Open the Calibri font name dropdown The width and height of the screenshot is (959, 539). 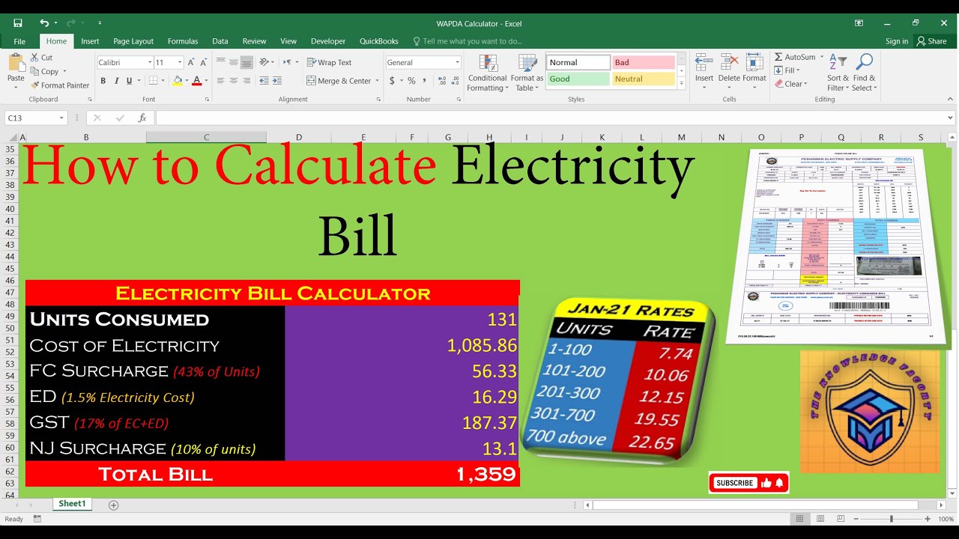[x=150, y=63]
